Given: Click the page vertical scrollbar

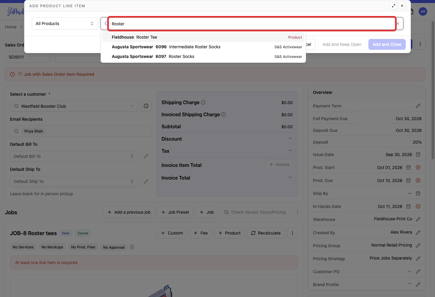Looking at the screenshot, I should click(433, 91).
